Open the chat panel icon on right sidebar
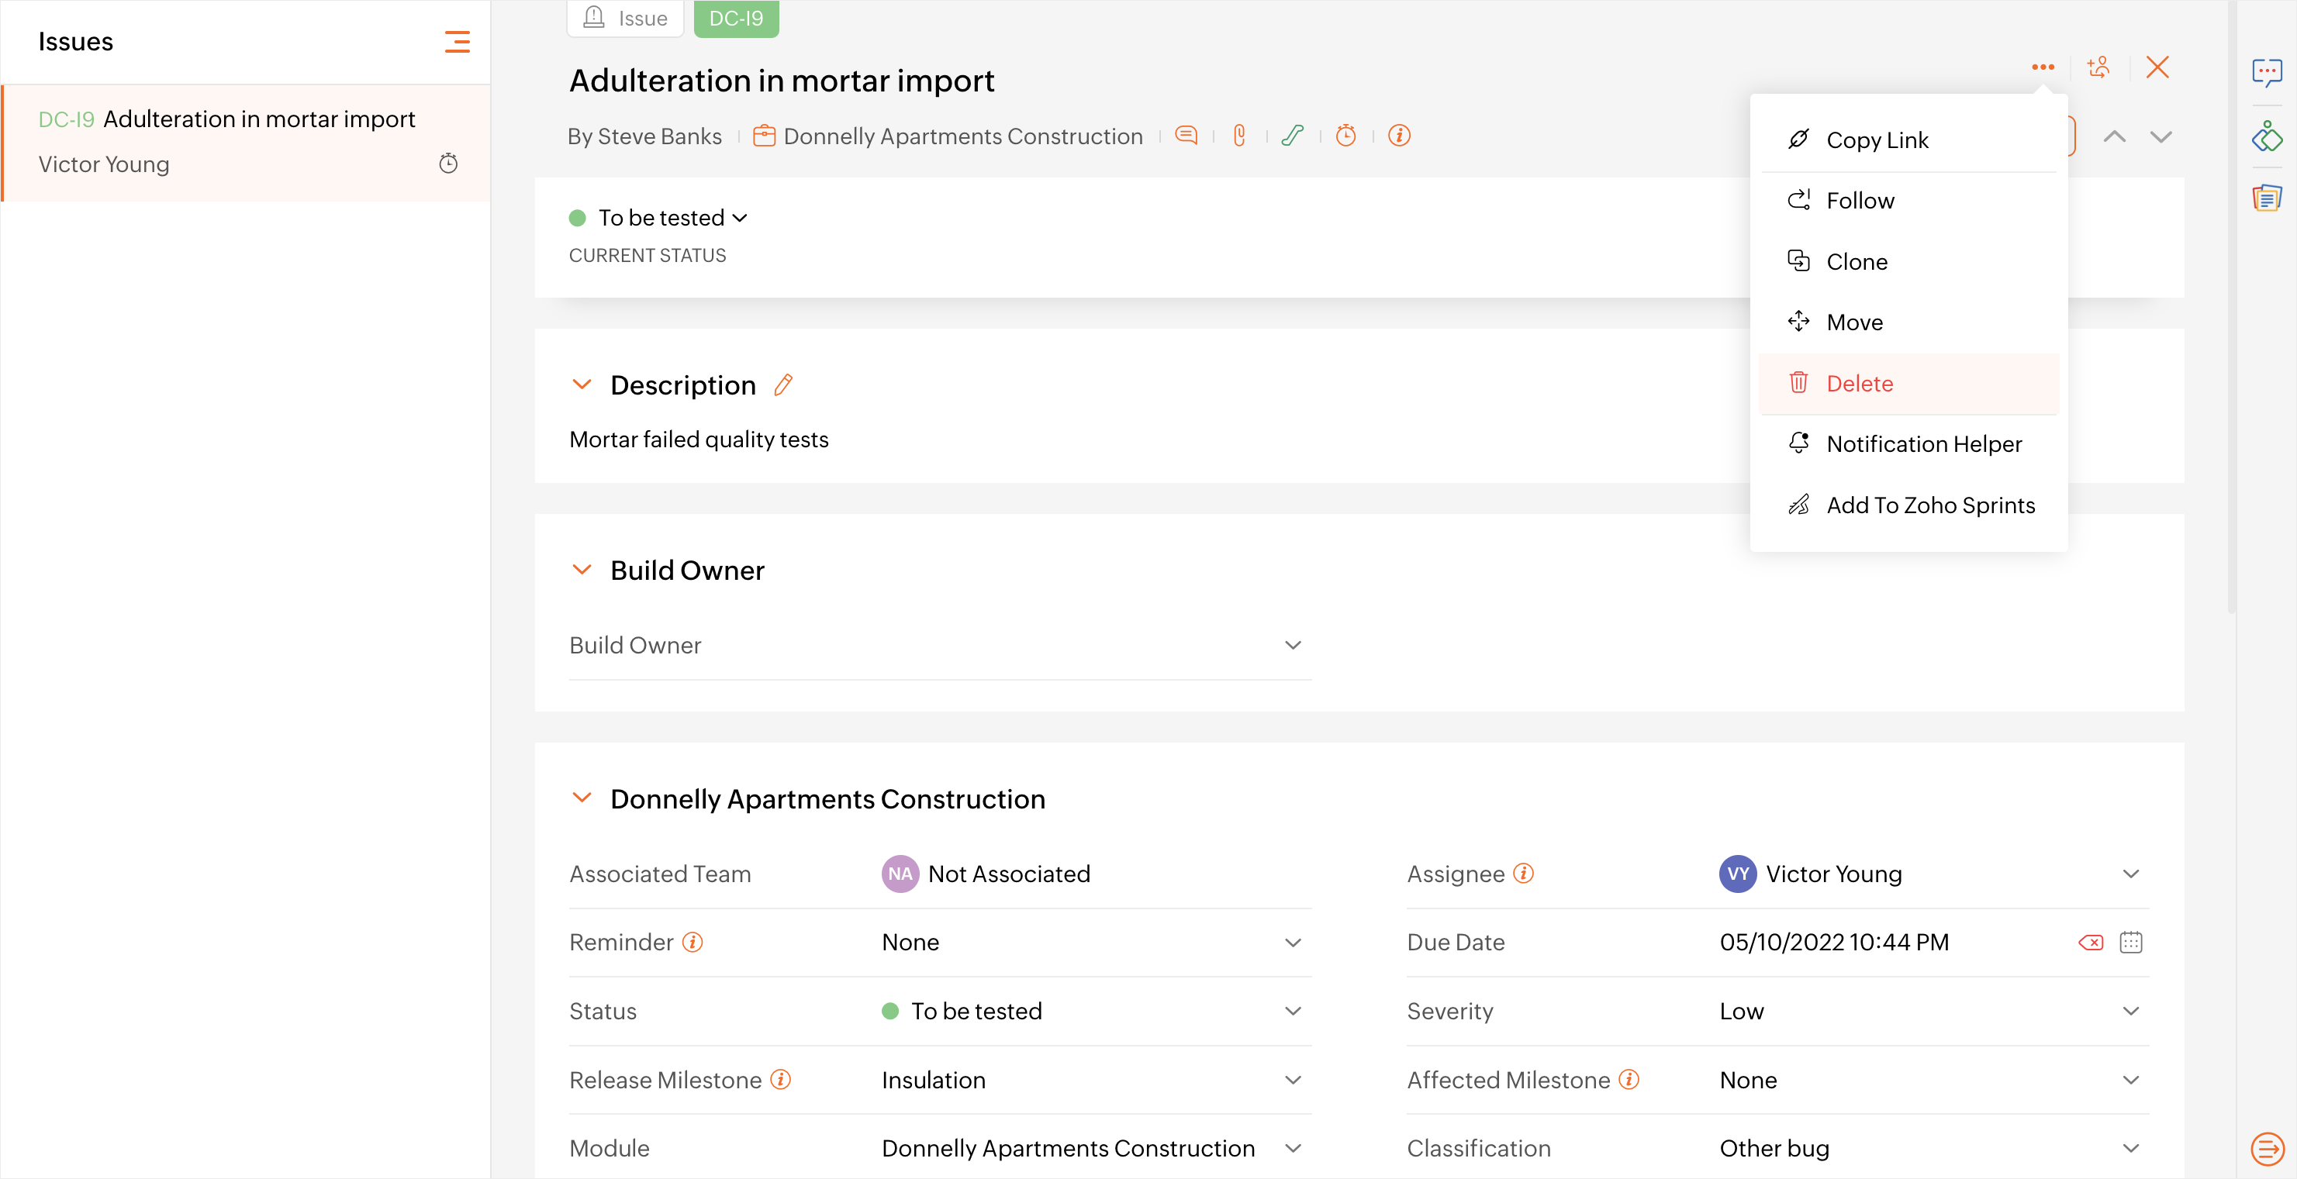2297x1179 pixels. click(x=2266, y=71)
